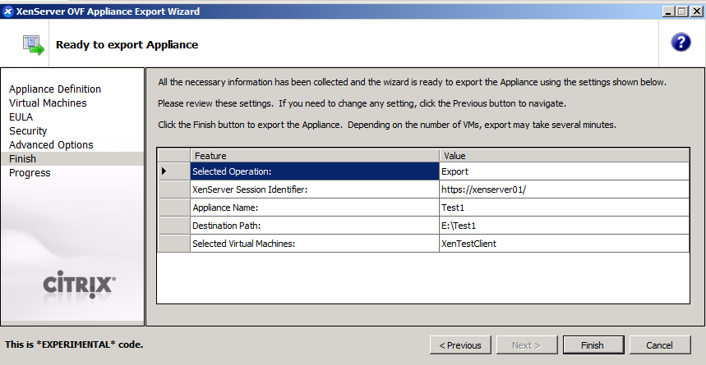Screen dimensions: 706x365
Task: Click row header of Appliance Name row
Action: (x=173, y=208)
